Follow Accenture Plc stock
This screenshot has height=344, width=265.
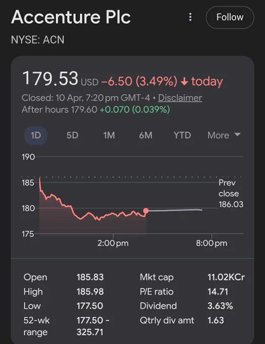[230, 17]
